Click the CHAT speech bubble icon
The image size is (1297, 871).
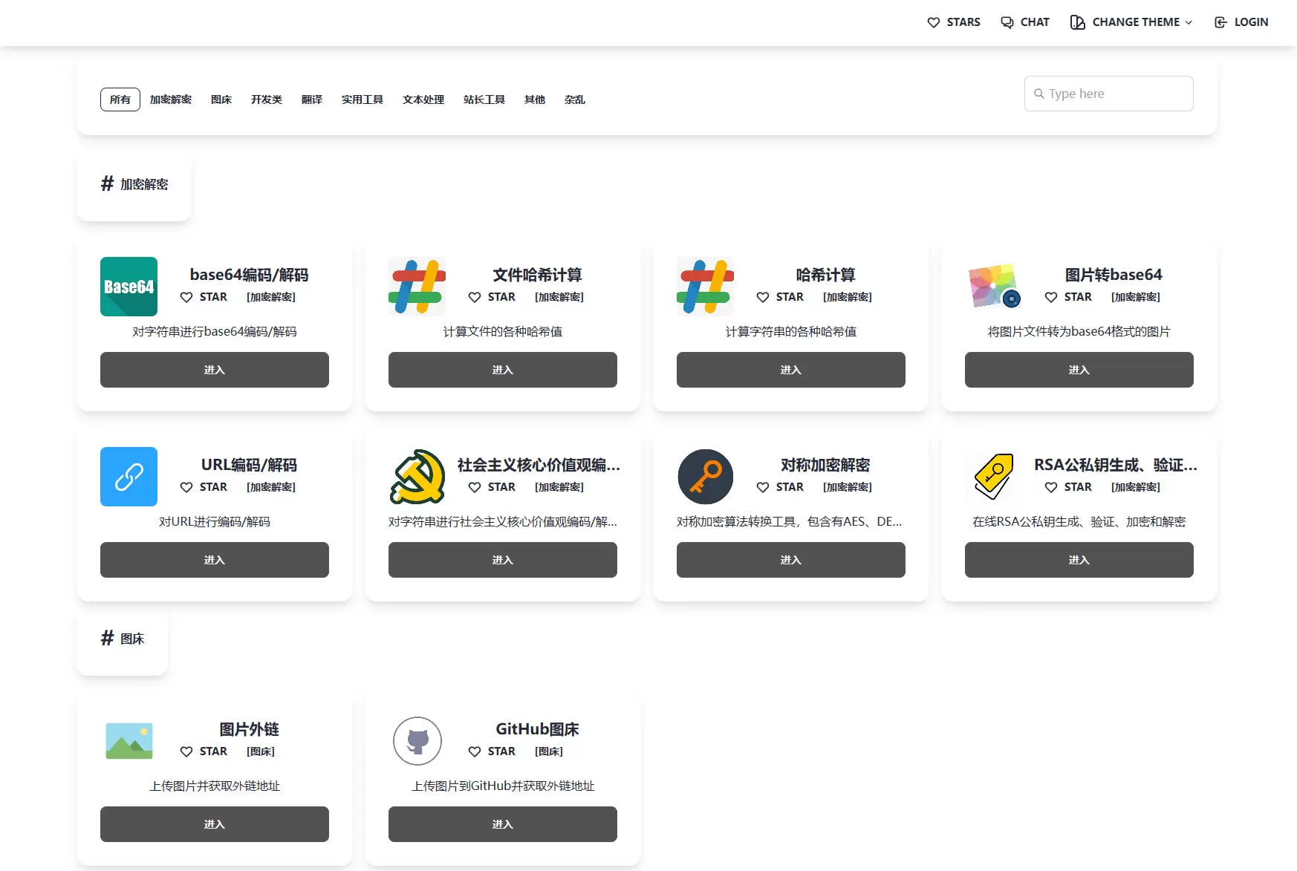click(1006, 22)
